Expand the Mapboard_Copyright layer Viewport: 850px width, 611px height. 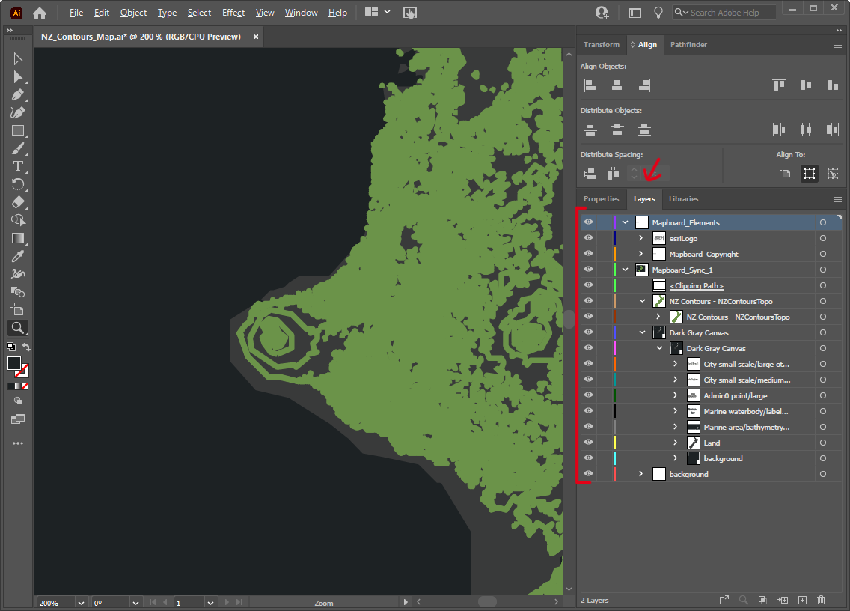click(640, 254)
